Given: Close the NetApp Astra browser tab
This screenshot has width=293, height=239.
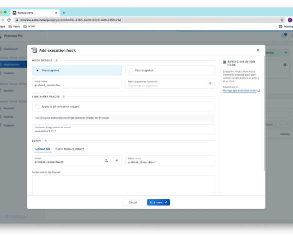Looking at the screenshot, I should coord(56,13).
